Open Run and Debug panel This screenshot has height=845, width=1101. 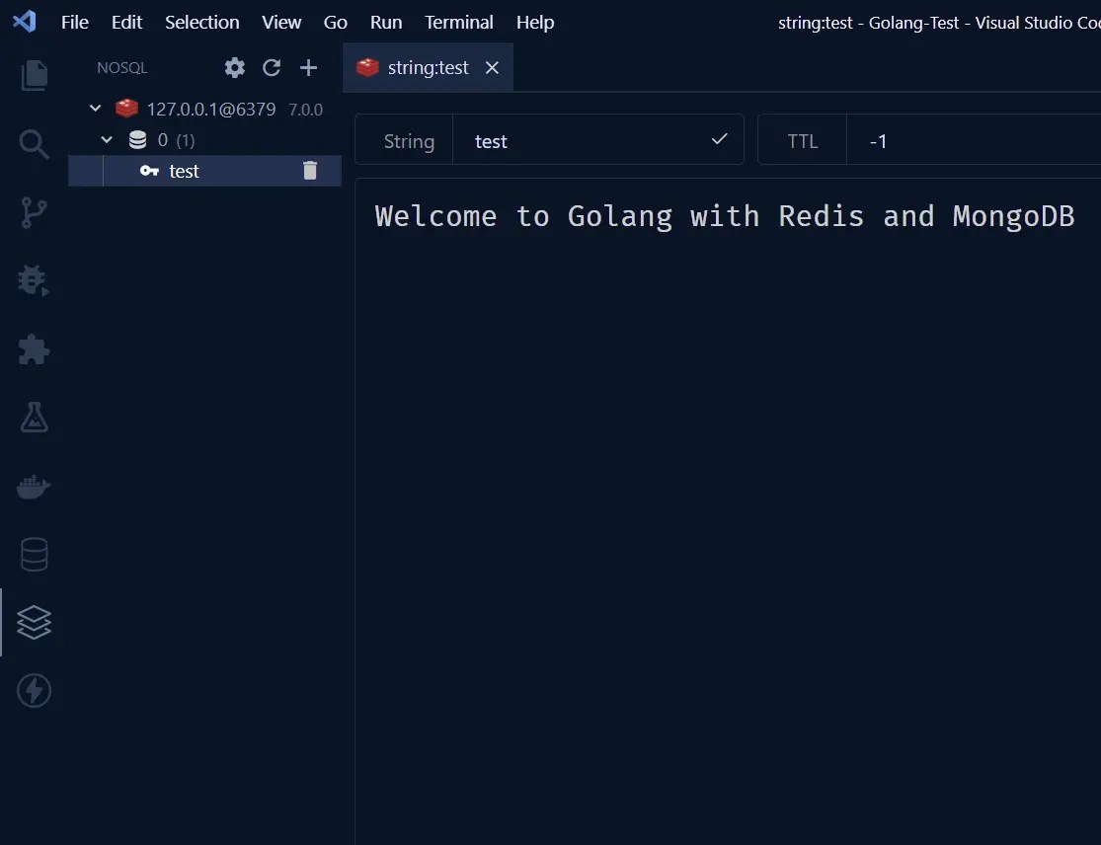(x=34, y=280)
